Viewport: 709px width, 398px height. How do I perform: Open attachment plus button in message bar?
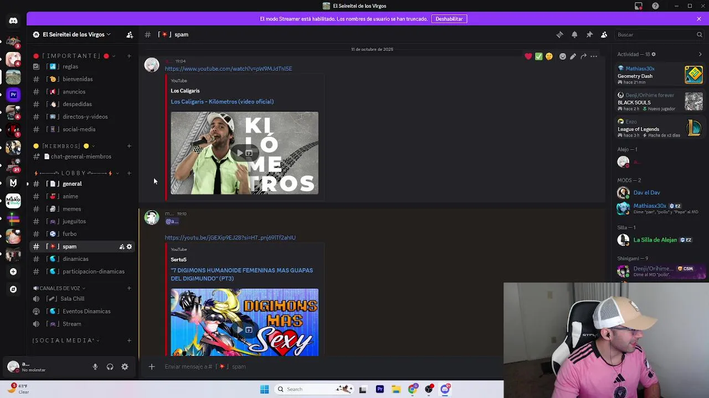click(151, 366)
